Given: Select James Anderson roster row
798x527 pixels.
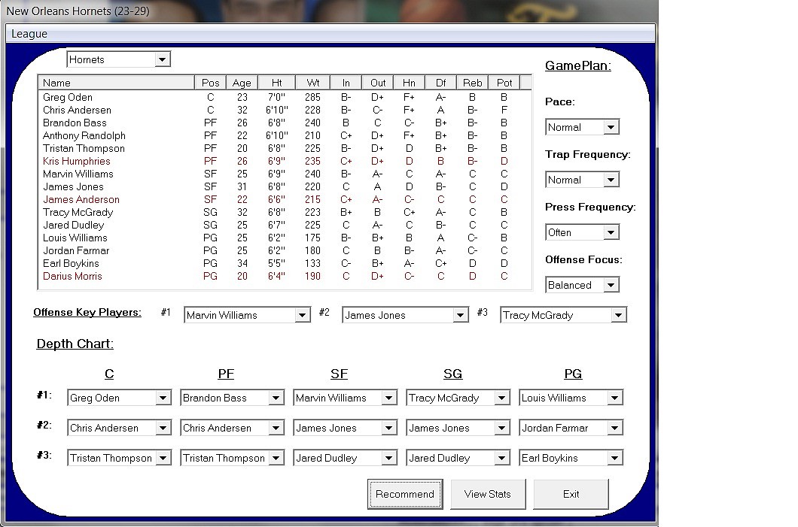Looking at the screenshot, I should [x=285, y=199].
